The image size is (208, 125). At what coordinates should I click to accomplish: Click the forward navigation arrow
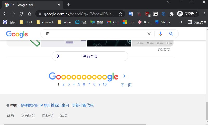(x=13, y=14)
